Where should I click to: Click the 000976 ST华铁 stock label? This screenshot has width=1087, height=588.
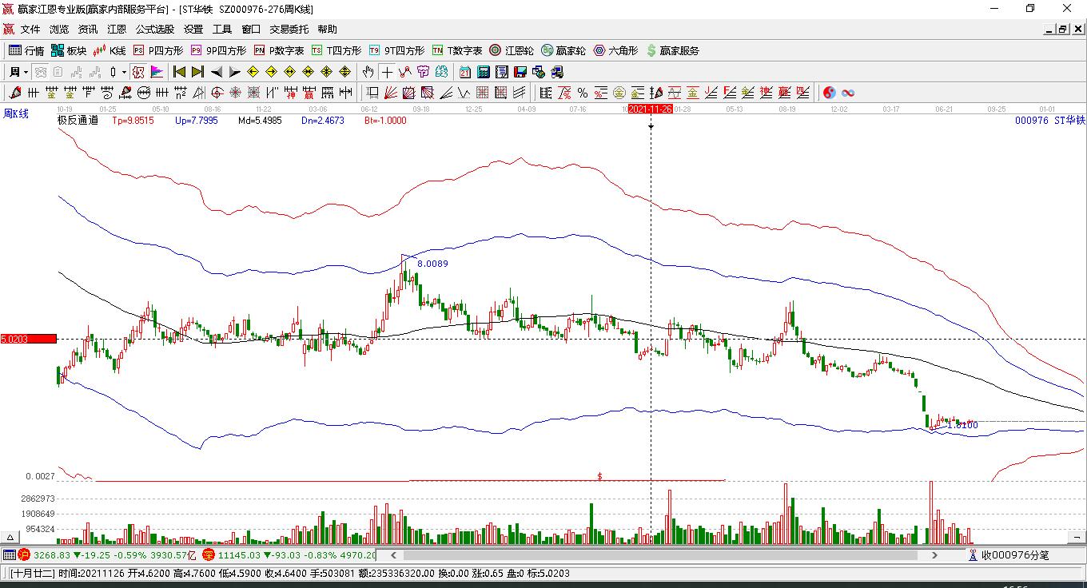[1050, 121]
